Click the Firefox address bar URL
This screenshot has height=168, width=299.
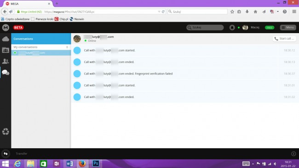(69, 12)
